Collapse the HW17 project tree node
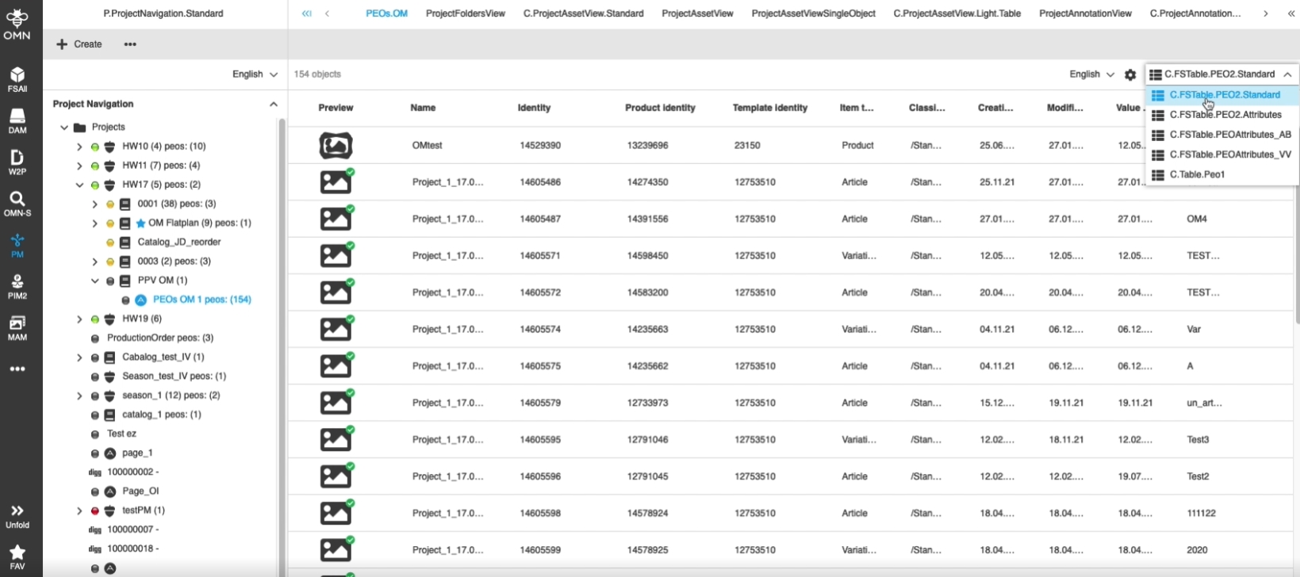1300x577 pixels. (79, 185)
